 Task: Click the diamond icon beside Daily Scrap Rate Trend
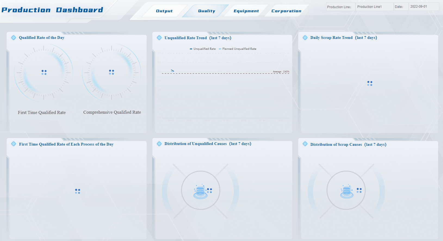click(x=305, y=38)
